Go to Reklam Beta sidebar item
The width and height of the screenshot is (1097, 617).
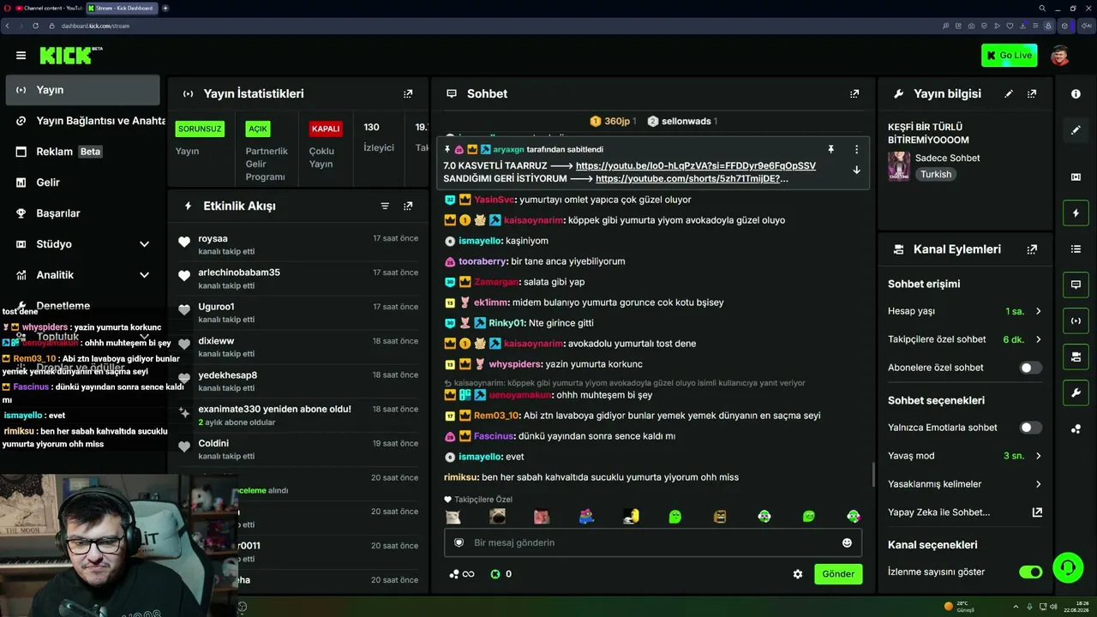82,152
